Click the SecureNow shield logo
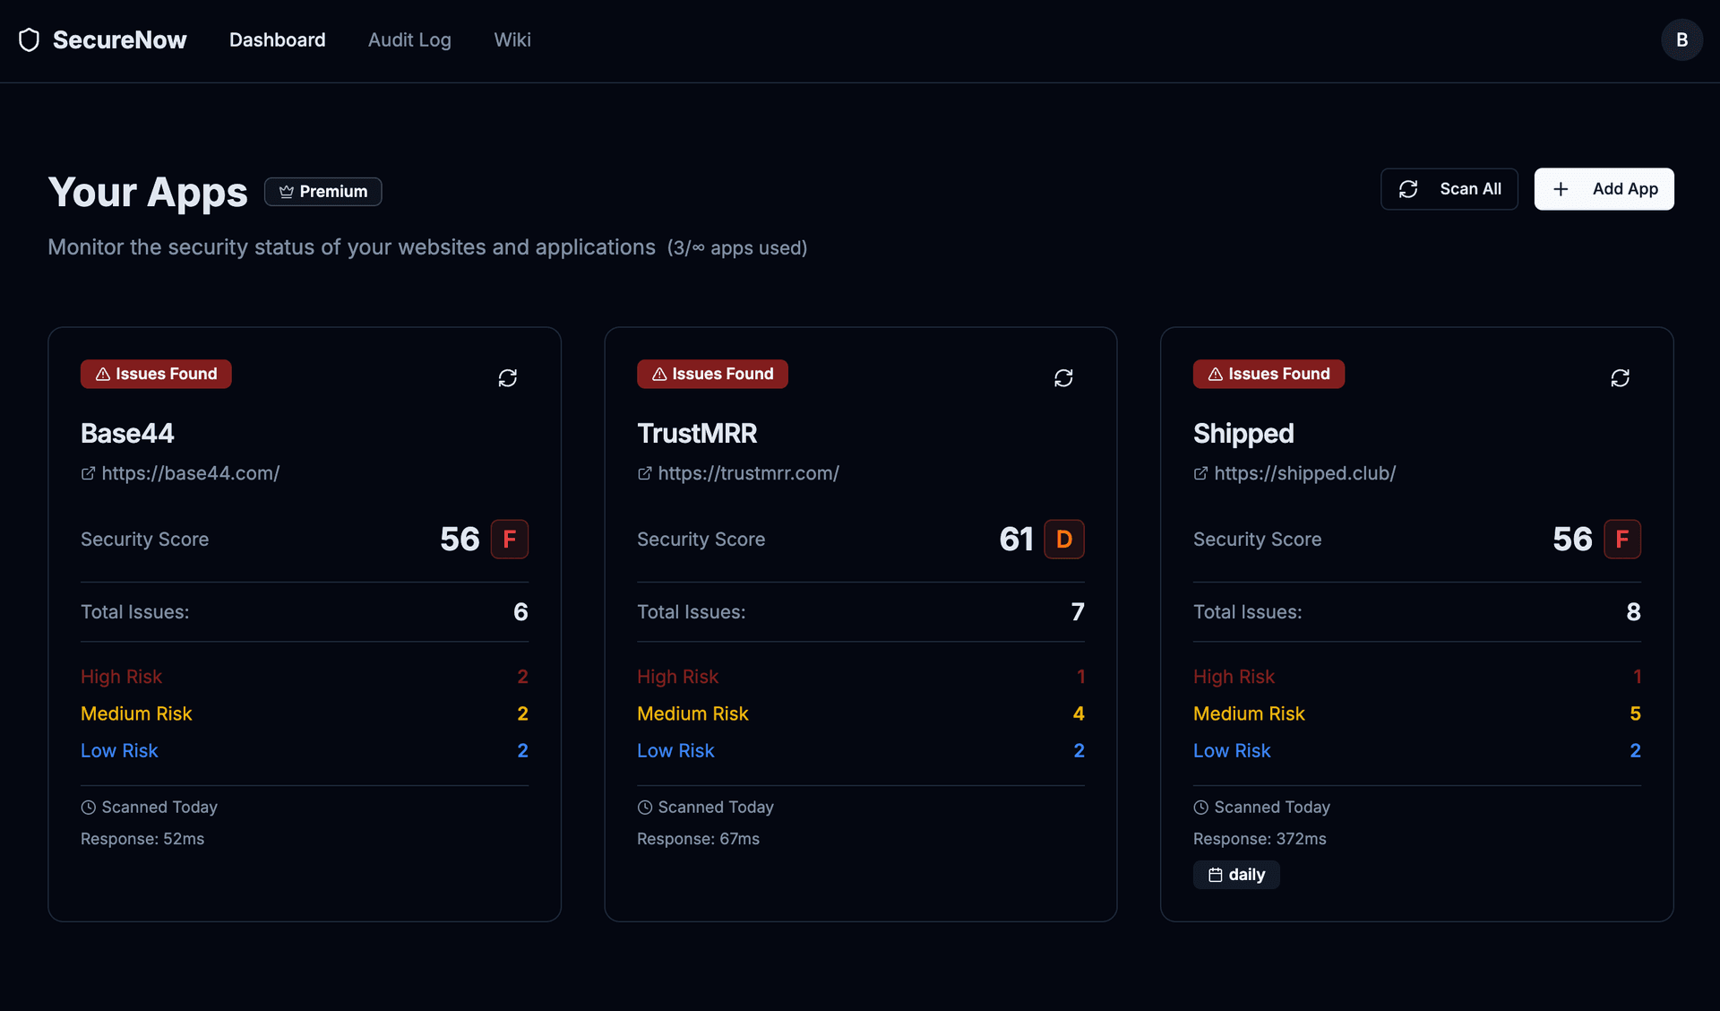 point(30,39)
